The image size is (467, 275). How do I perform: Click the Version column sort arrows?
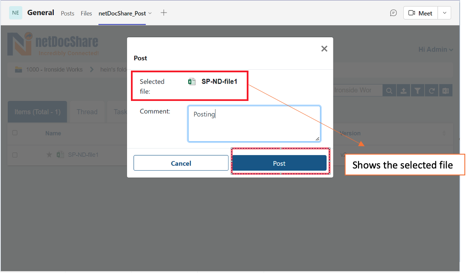(x=444, y=133)
